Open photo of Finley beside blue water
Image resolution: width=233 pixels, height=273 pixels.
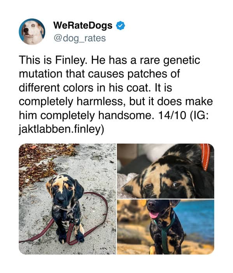[x=166, y=227]
